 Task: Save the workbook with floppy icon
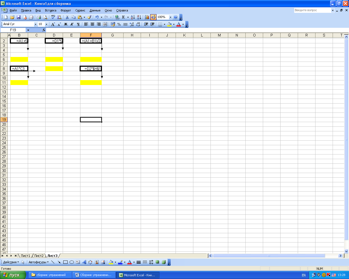point(19,17)
